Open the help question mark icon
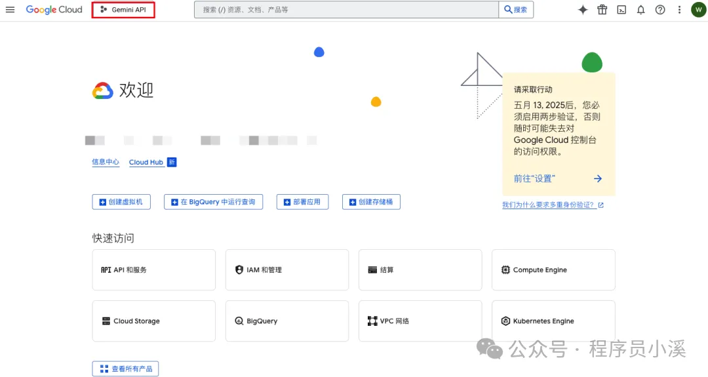The image size is (708, 377). click(x=660, y=9)
